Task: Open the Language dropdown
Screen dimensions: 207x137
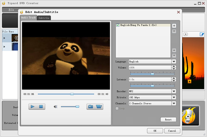Action: [x=174, y=61]
